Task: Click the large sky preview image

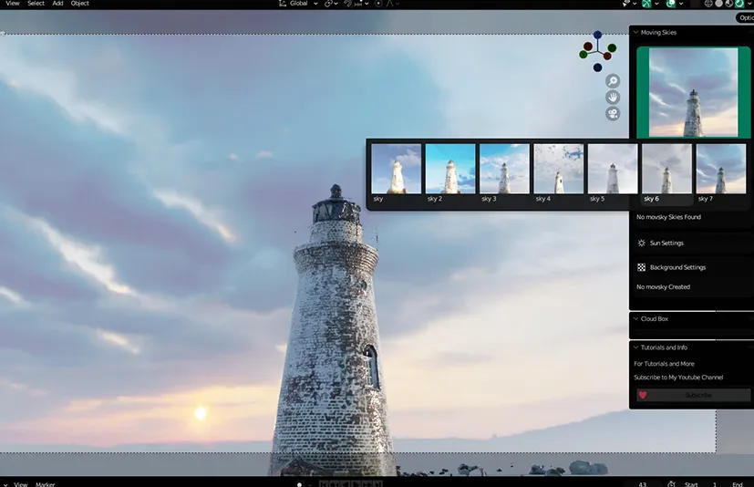Action: tap(692, 92)
